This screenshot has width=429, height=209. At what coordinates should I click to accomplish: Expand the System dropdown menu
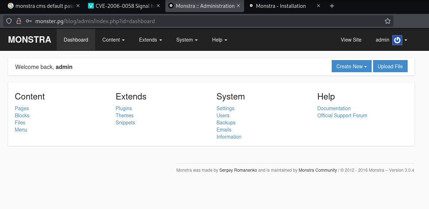coord(187,40)
